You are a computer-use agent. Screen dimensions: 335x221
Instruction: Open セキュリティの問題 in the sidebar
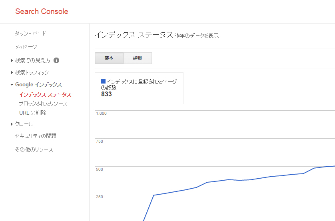point(36,136)
